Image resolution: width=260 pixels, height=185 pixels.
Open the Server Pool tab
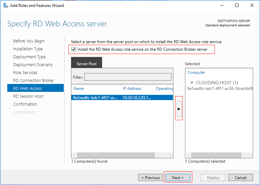(86, 64)
